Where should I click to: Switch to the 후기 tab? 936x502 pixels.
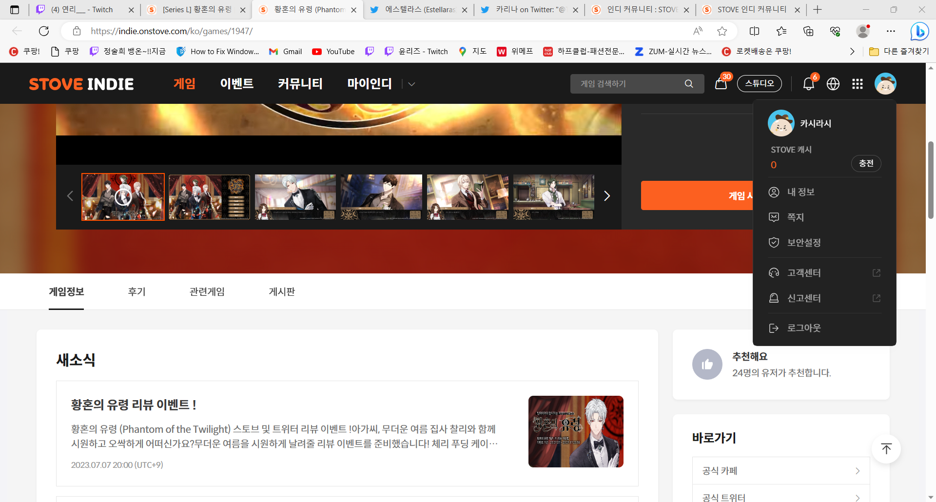pos(136,291)
